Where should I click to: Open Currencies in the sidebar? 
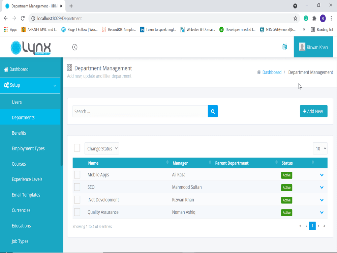click(x=30, y=210)
